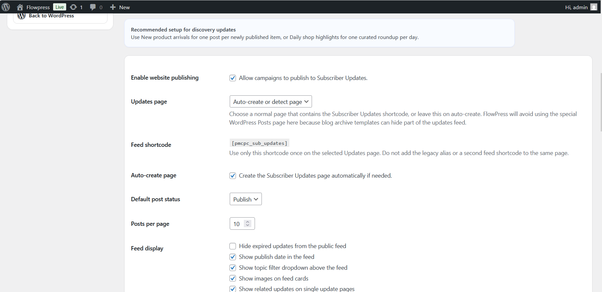602x292 pixels.
Task: Uncheck Show topic filter dropdown above feed
Action: click(233, 268)
